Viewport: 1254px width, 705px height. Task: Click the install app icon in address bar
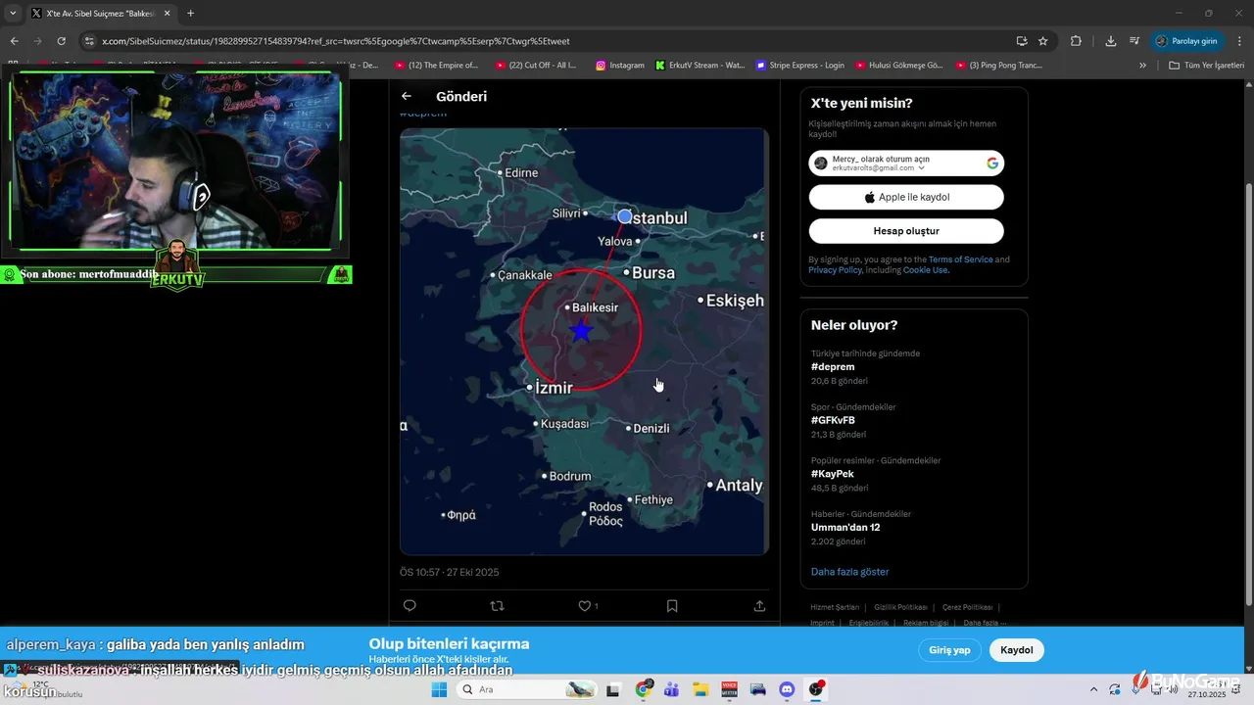(x=1022, y=41)
